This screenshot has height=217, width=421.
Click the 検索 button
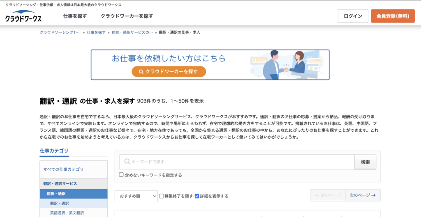365,162
